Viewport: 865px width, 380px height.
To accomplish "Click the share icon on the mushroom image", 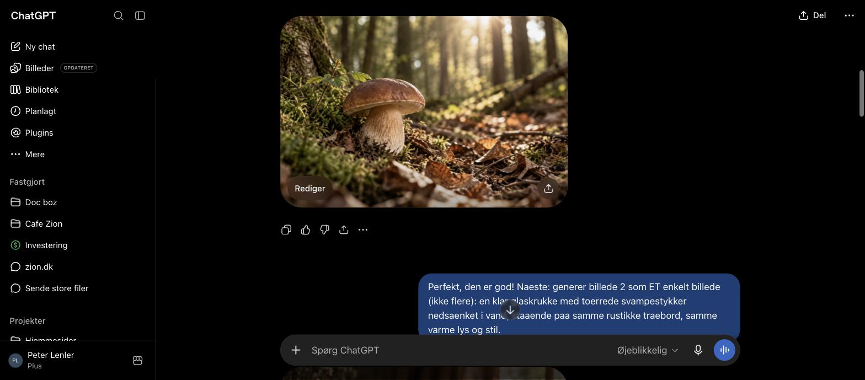I will (548, 189).
